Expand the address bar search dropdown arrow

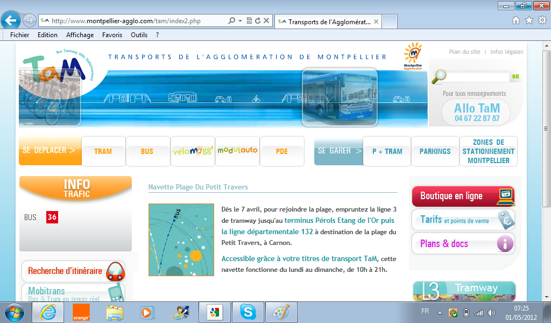(x=240, y=21)
